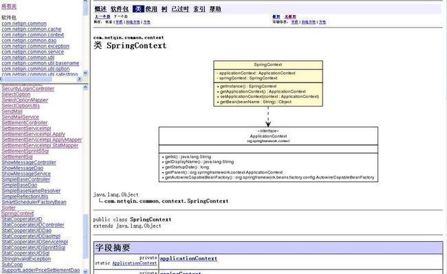Open package com.netqin.common
Screen dimensions: 447x274
24,23
